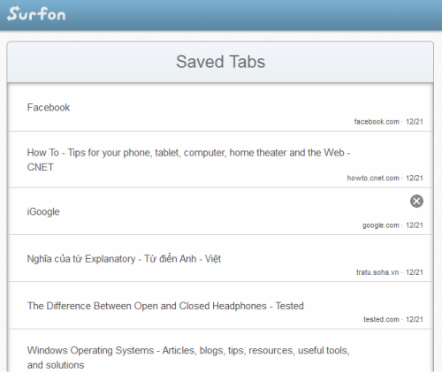The image size is (442, 373).
Task: Click the howto.cnet.com domain label
Action: [x=373, y=178]
